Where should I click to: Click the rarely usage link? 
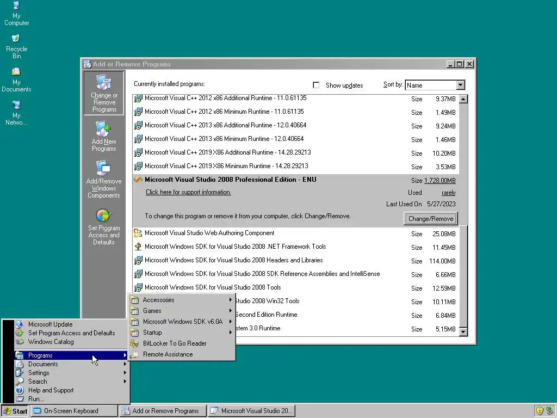tap(448, 193)
